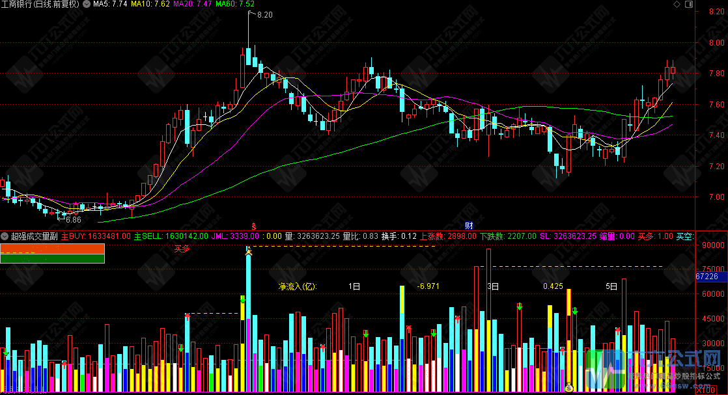Click the 超强成交量副 indicator name
Screen dimensions: 728x395
coord(35,236)
